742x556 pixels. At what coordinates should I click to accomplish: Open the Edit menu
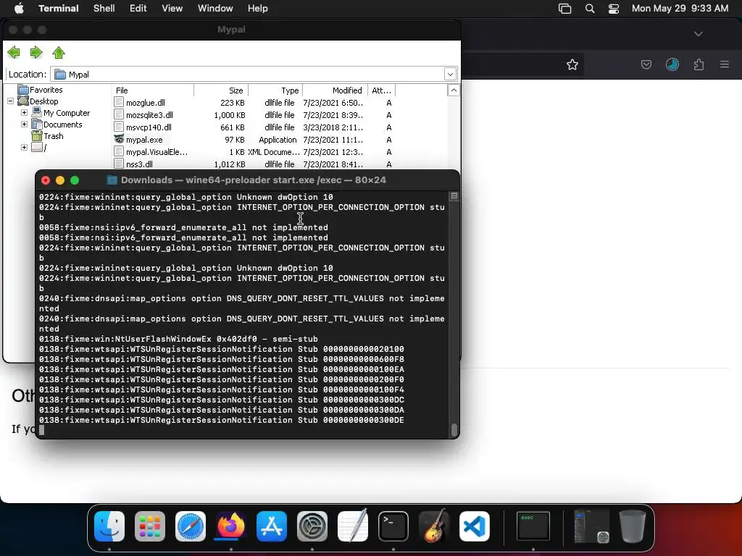138,8
